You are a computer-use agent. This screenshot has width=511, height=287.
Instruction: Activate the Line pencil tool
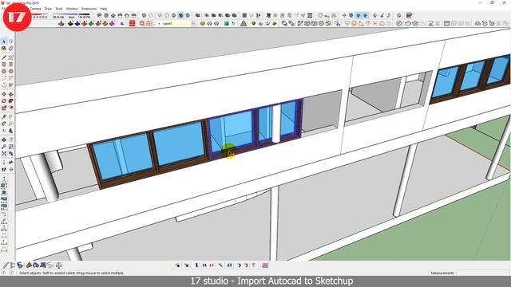4,57
